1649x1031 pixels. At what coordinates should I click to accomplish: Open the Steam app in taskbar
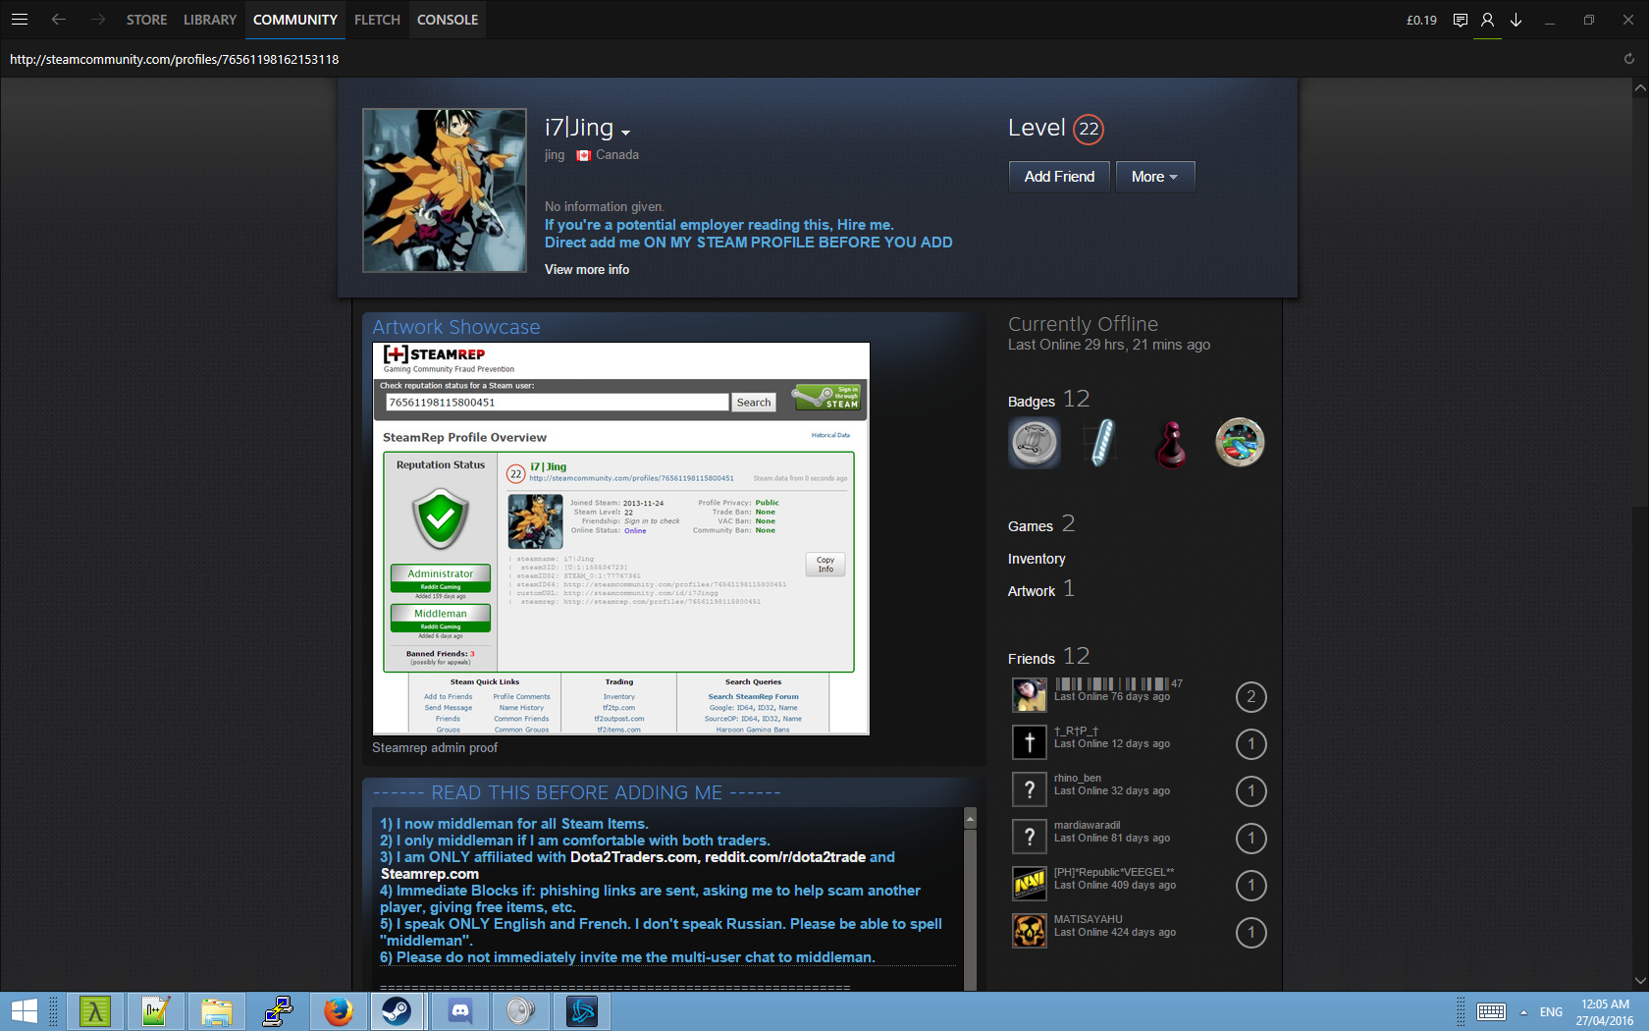397,1011
